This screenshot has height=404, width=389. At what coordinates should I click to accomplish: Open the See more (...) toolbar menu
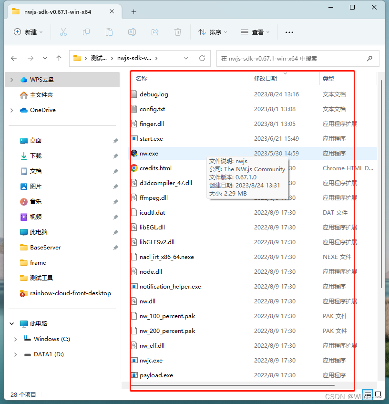289,32
